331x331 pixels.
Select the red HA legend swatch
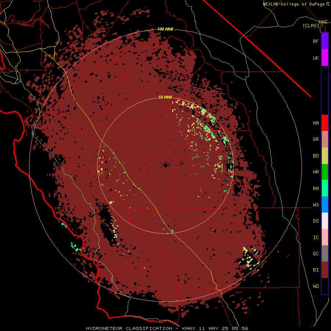coord(325,123)
